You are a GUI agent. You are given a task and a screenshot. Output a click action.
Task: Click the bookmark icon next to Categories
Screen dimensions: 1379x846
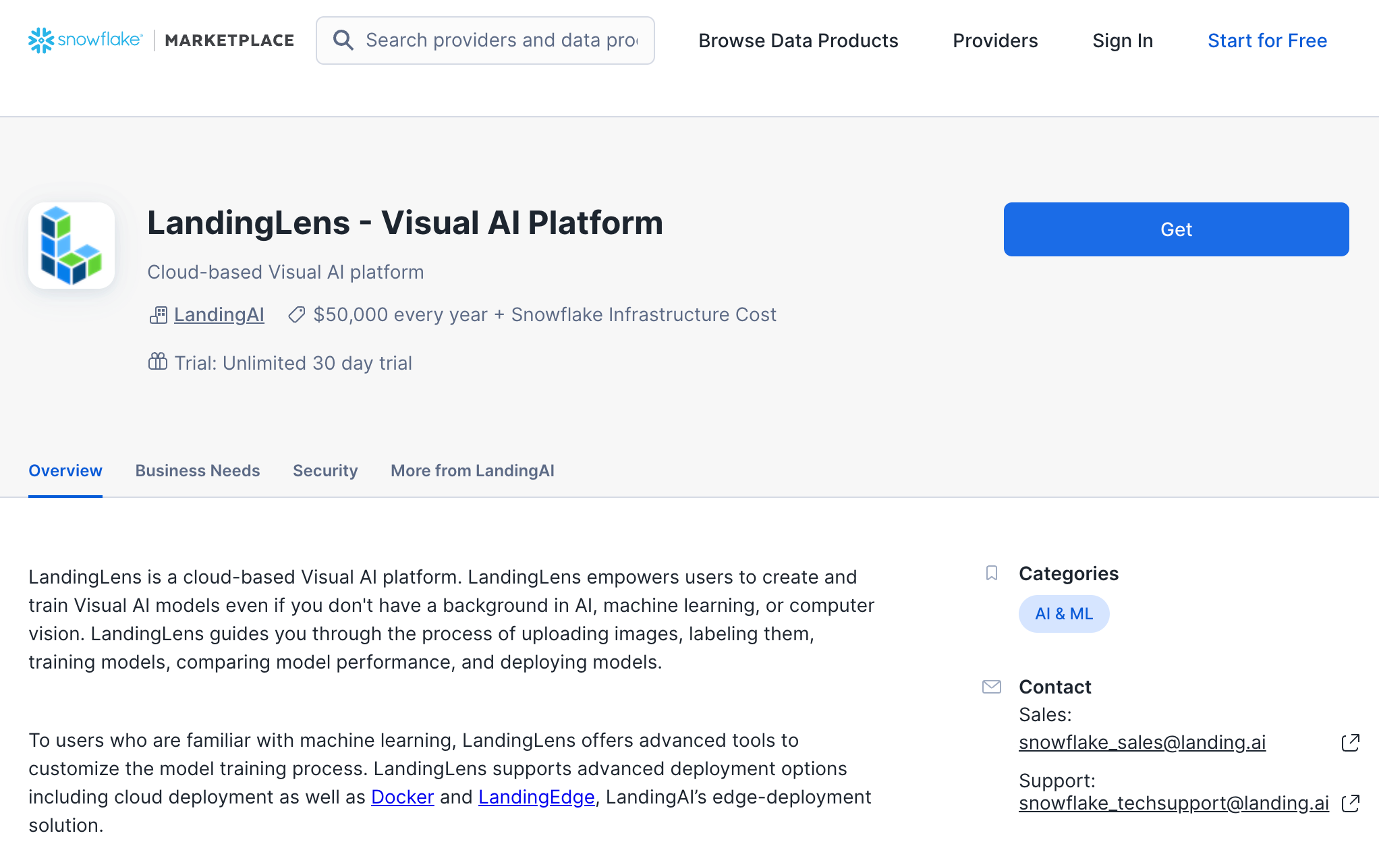[x=992, y=572]
